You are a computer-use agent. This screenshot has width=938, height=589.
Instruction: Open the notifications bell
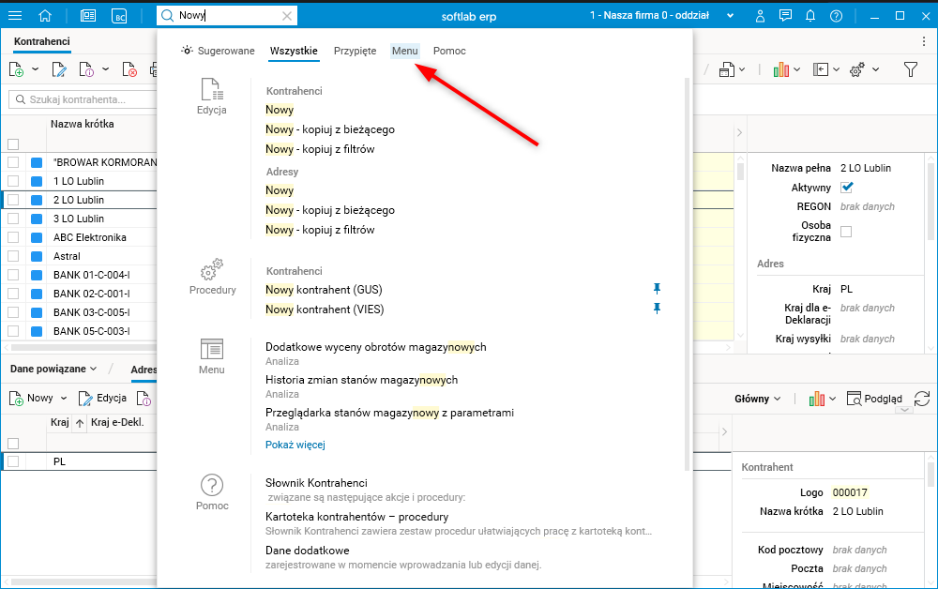[810, 16]
